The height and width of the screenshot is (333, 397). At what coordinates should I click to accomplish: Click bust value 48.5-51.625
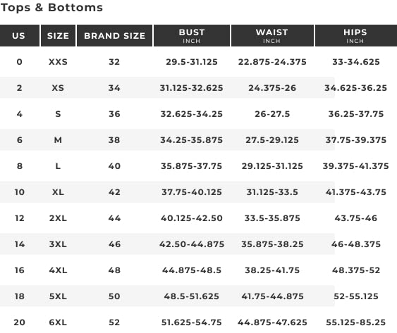[191, 296]
